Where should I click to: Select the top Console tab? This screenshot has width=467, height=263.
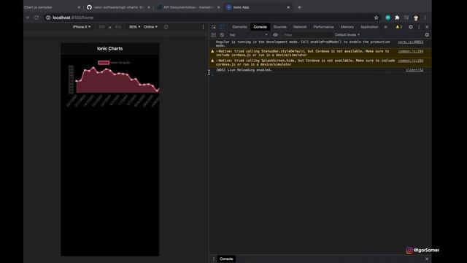click(x=260, y=27)
